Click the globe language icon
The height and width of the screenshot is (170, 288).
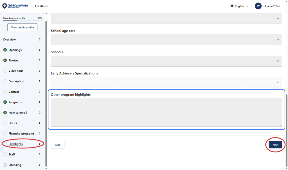(x=232, y=6)
